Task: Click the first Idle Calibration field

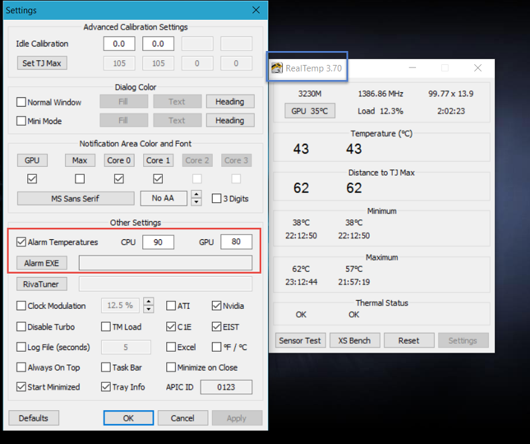Action: click(x=119, y=44)
